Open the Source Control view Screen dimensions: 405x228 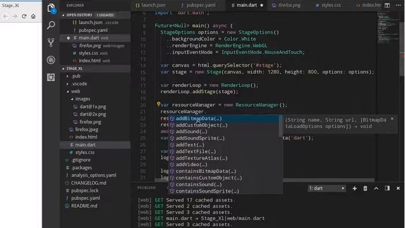[x=51, y=42]
